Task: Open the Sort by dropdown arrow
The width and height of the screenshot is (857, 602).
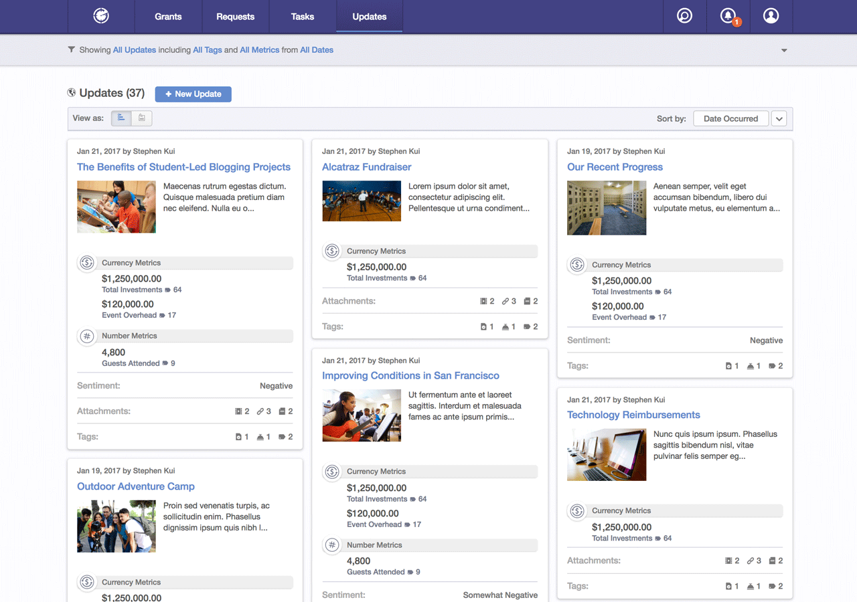Action: pyautogui.click(x=779, y=118)
